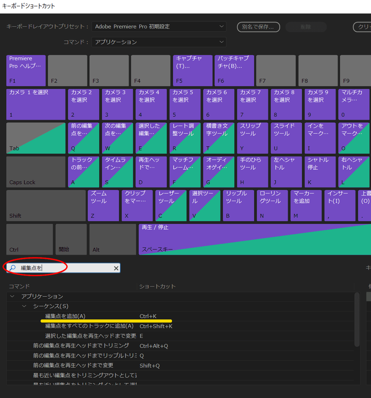The height and width of the screenshot is (398, 371).
Task: Select the 選択した編集点を再生ヘッドまで変更 row
Action: coord(180,336)
